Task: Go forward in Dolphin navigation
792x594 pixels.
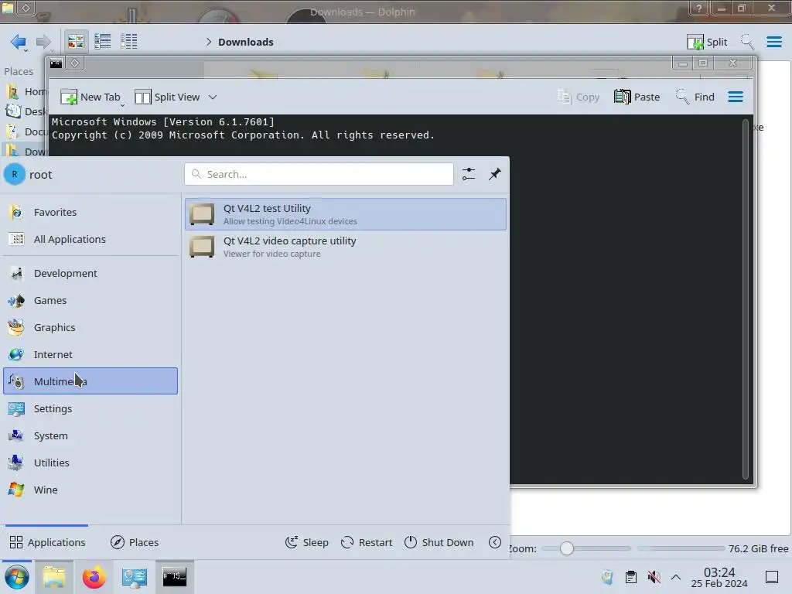Action: coord(43,42)
